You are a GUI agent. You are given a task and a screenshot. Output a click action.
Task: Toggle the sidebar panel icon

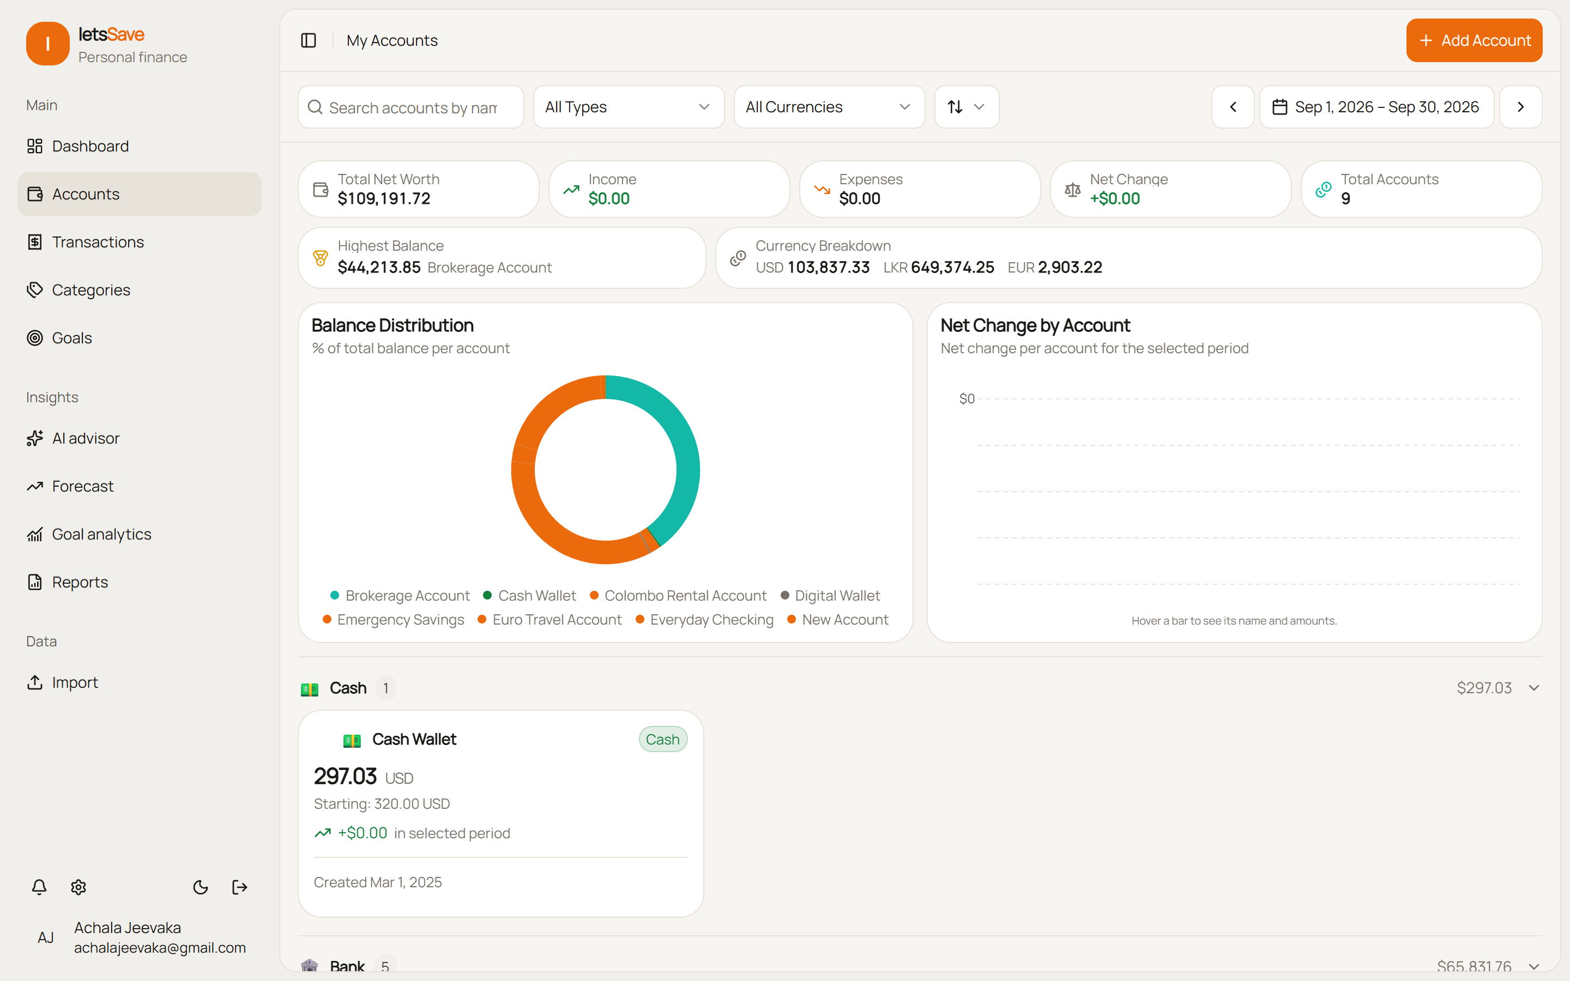[x=309, y=40]
